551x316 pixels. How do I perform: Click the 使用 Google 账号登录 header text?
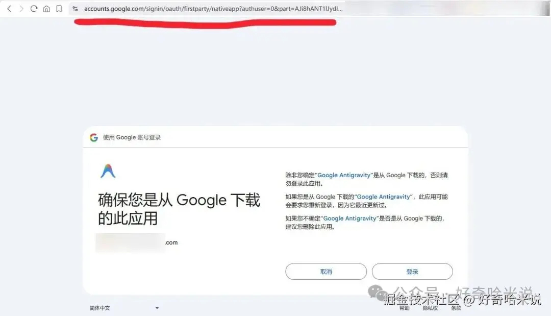coord(132,137)
